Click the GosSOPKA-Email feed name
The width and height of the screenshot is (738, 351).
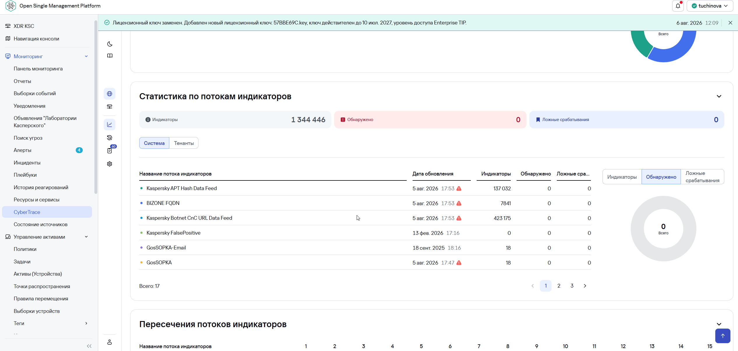(x=166, y=248)
